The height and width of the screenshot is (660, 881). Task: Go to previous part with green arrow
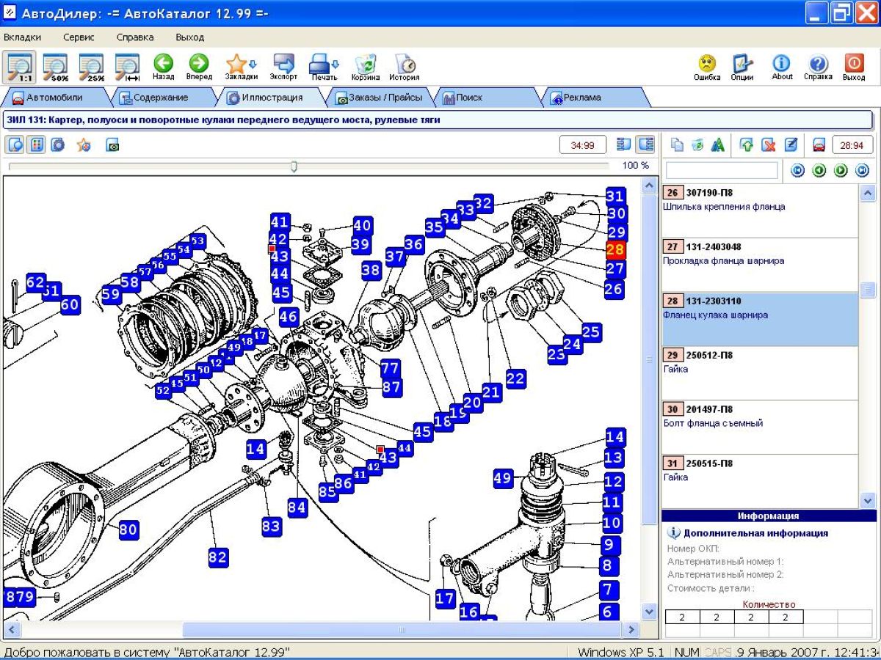click(819, 171)
